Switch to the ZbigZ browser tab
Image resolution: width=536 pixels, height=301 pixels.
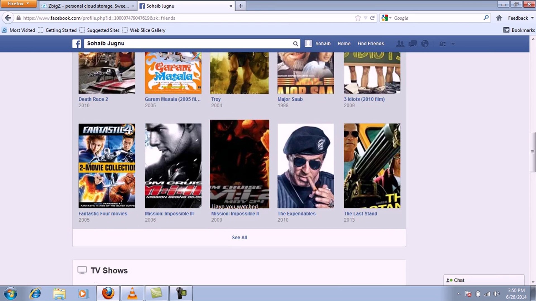coord(87,6)
